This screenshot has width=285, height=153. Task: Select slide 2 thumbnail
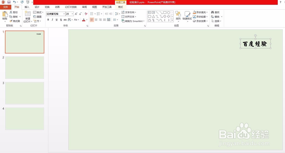tap(25, 68)
